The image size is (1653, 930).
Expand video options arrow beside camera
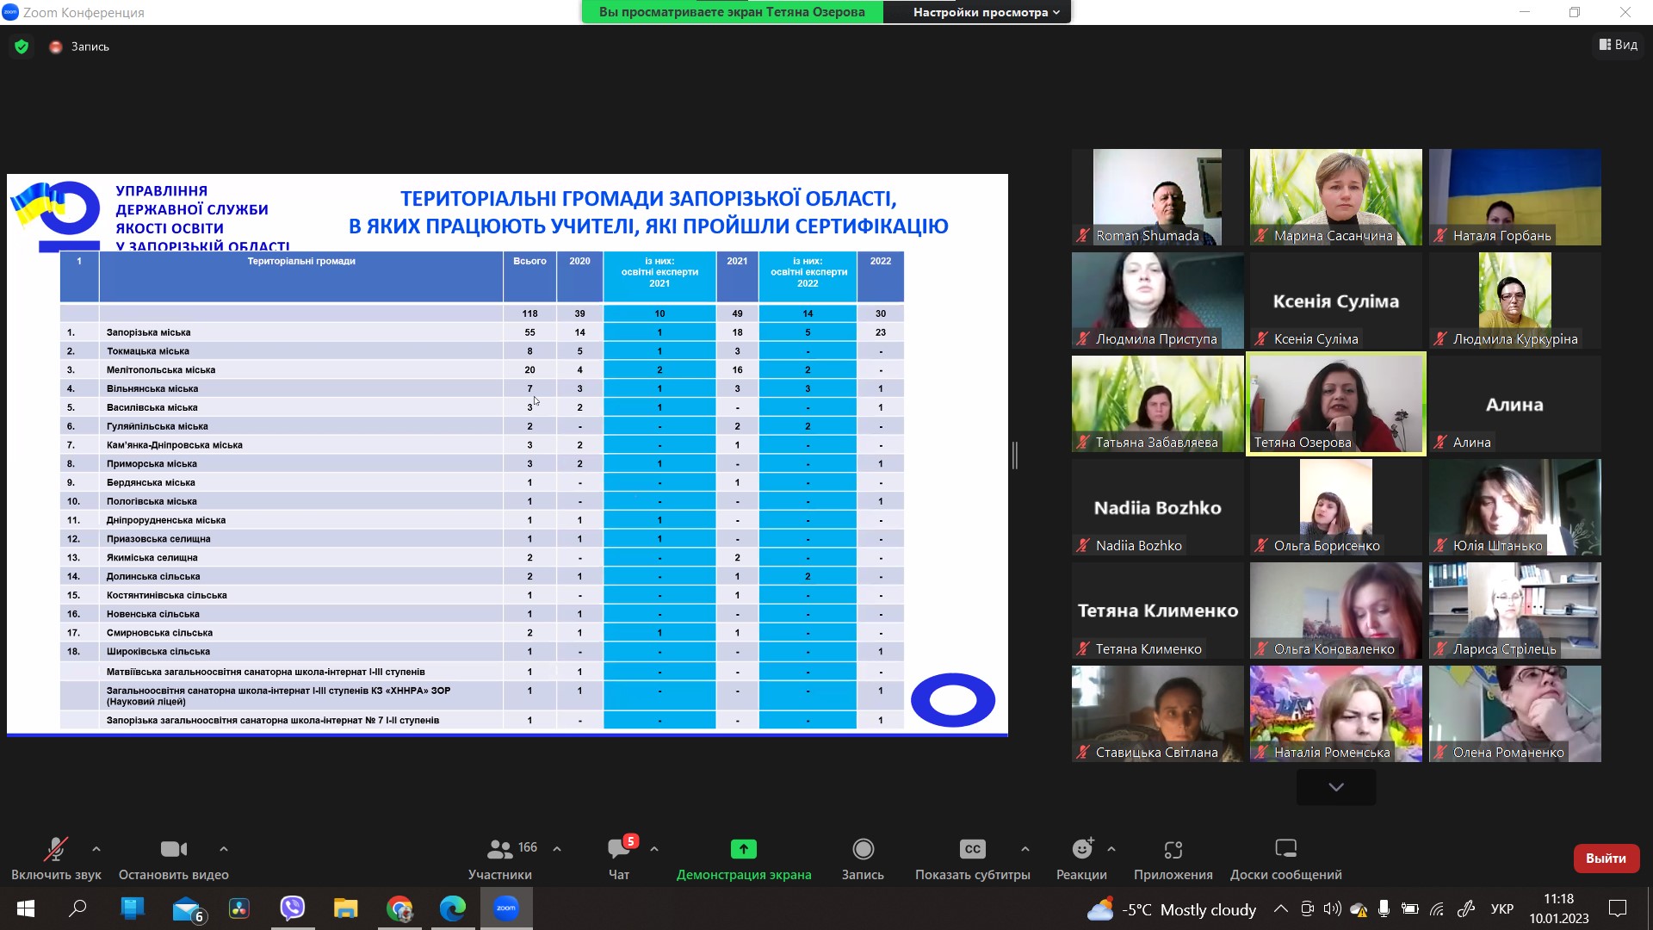point(224,849)
